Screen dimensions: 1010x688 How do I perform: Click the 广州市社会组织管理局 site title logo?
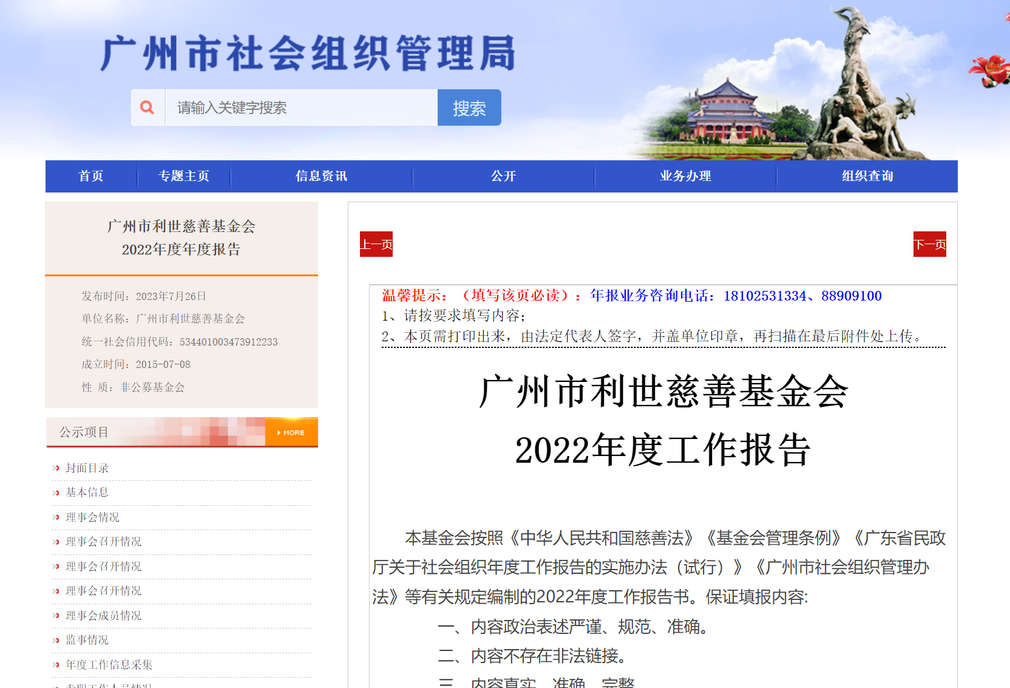pyautogui.click(x=308, y=53)
